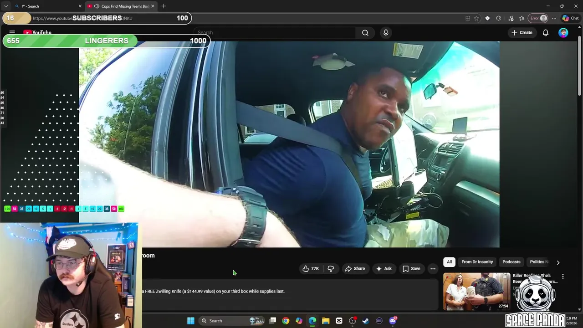Open the tab actions dropdown arrow
The image size is (583, 328).
pos(6,6)
